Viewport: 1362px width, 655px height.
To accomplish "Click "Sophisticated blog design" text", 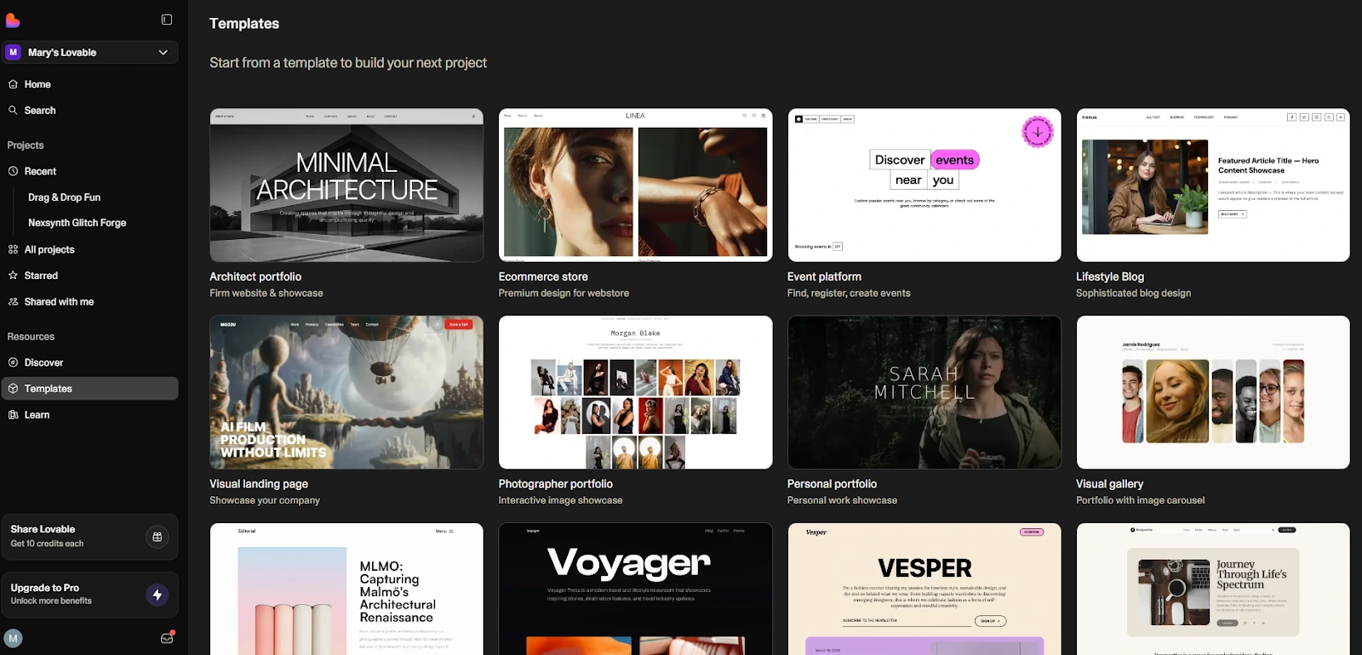I will click(1133, 293).
